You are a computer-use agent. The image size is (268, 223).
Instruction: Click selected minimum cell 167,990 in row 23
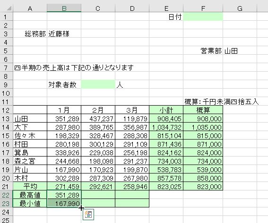[64, 203]
